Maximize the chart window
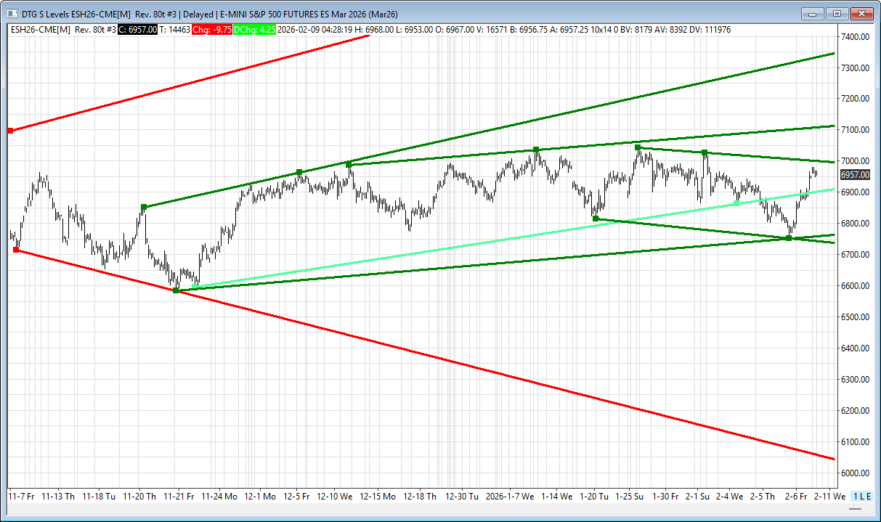Viewport: 881px width, 522px height. pos(837,13)
